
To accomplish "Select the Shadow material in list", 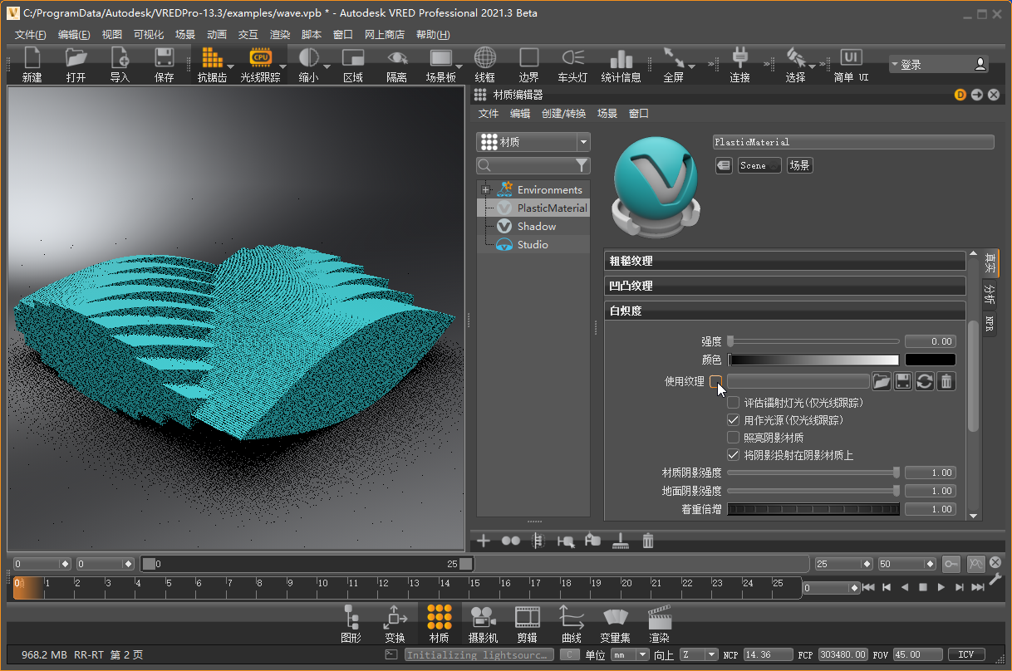I will [x=536, y=227].
